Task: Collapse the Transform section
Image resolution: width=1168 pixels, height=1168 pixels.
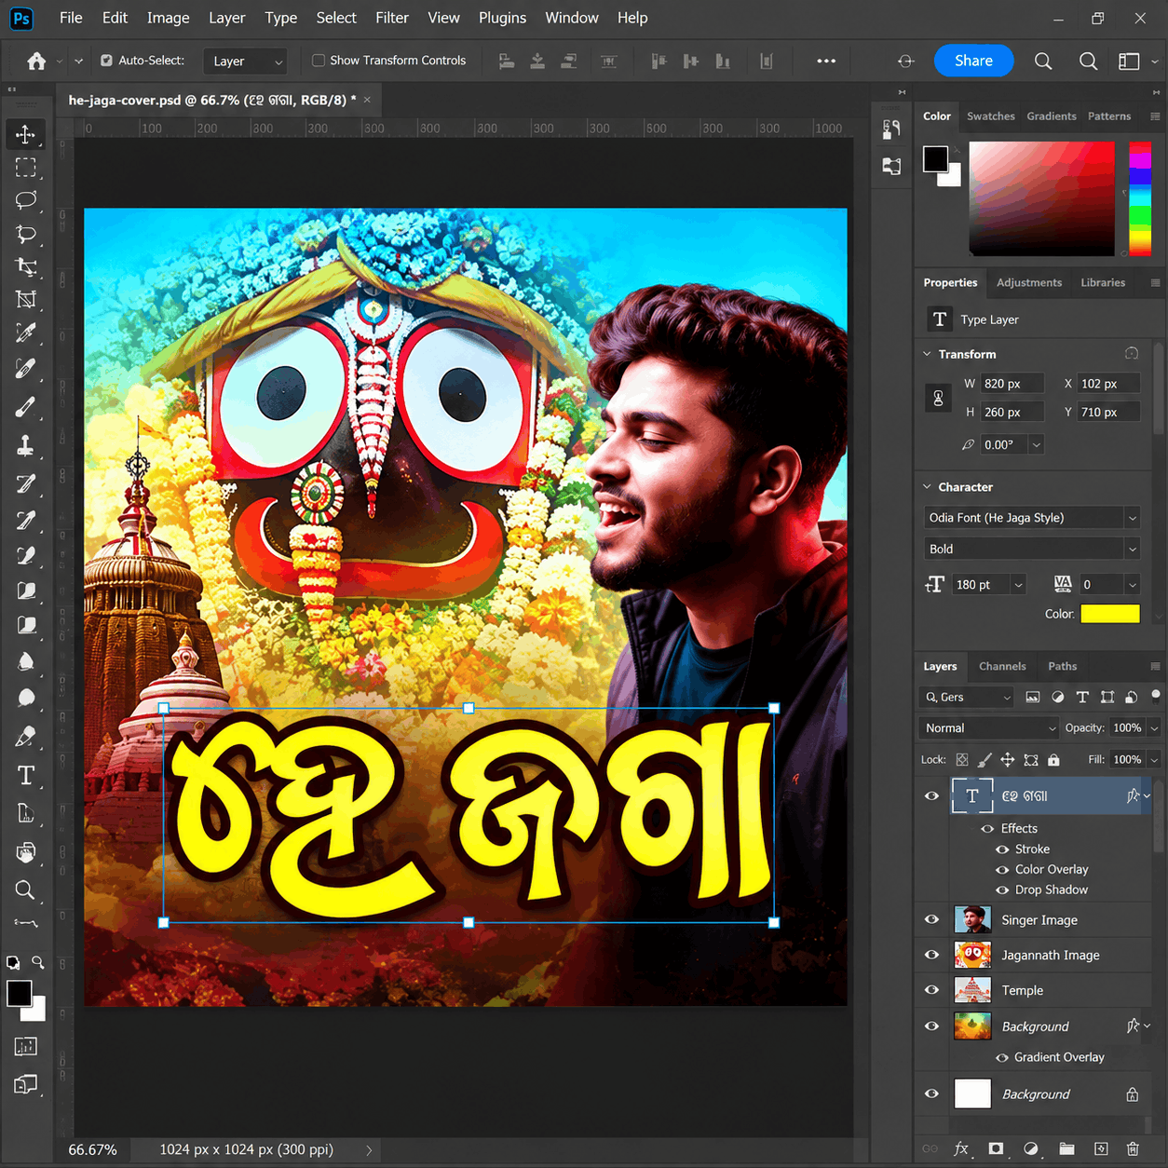Action: (x=927, y=354)
